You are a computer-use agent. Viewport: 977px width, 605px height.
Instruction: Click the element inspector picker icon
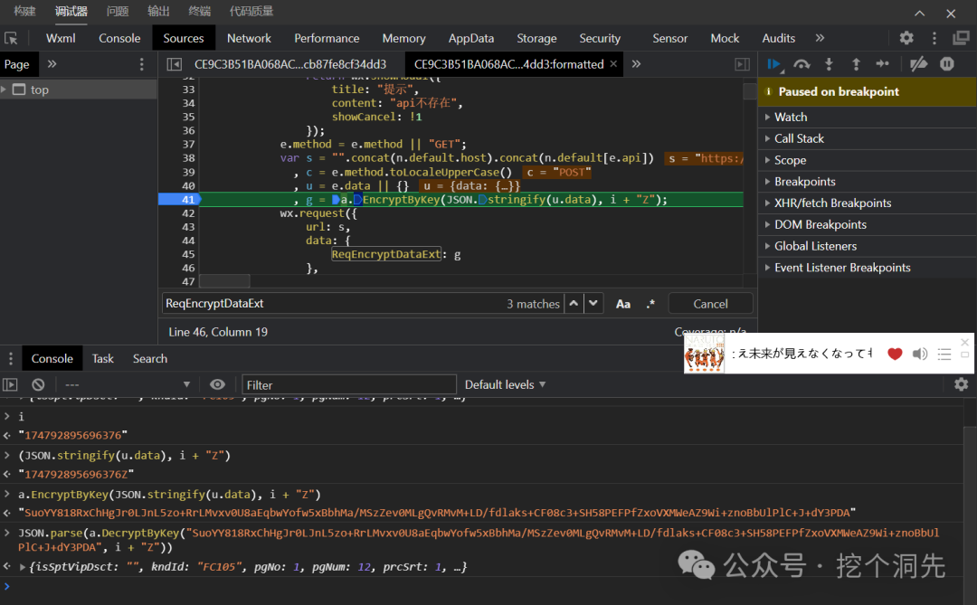coord(11,38)
